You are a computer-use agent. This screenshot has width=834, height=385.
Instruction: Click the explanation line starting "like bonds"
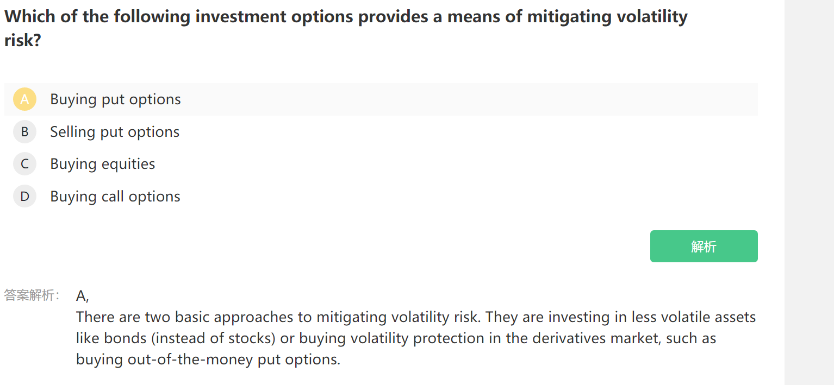click(x=396, y=338)
